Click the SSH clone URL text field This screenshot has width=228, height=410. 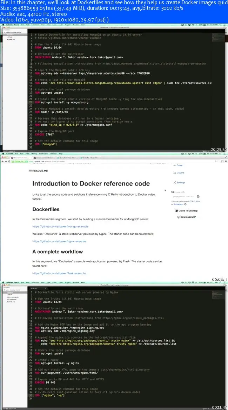(183, 196)
